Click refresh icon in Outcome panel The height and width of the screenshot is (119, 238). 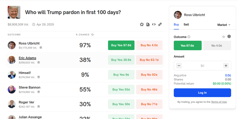(223, 37)
